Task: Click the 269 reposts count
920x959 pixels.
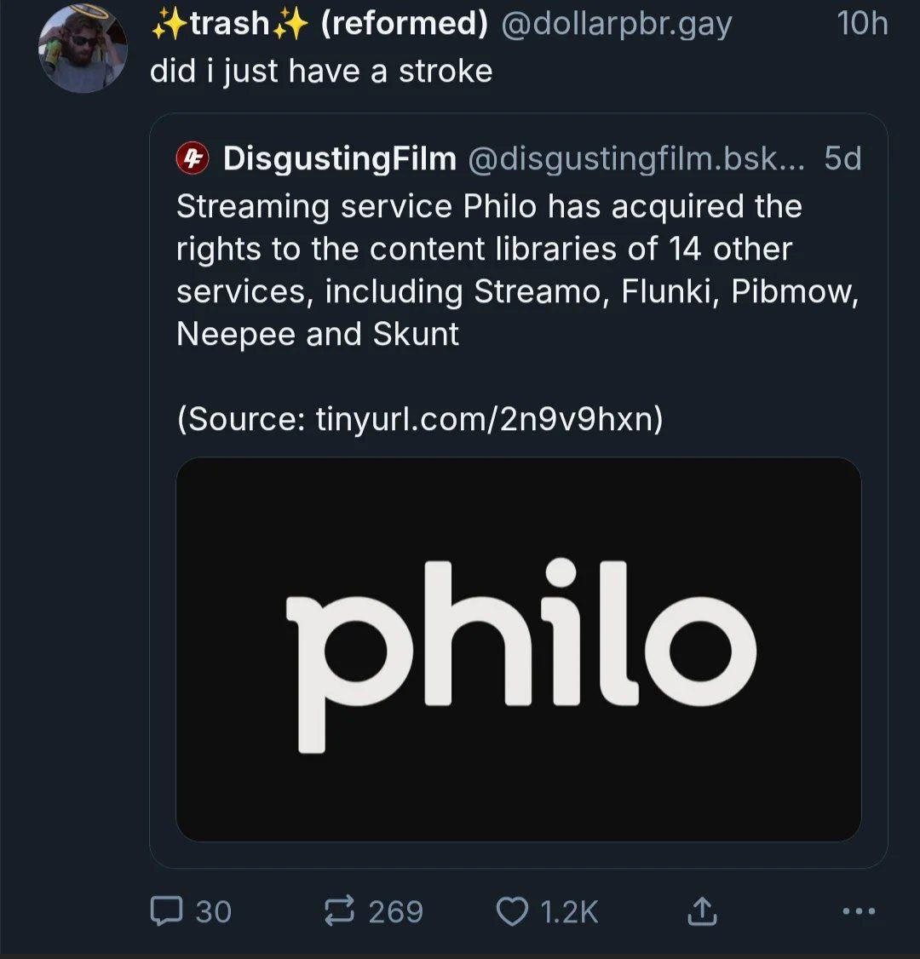Action: point(396,911)
